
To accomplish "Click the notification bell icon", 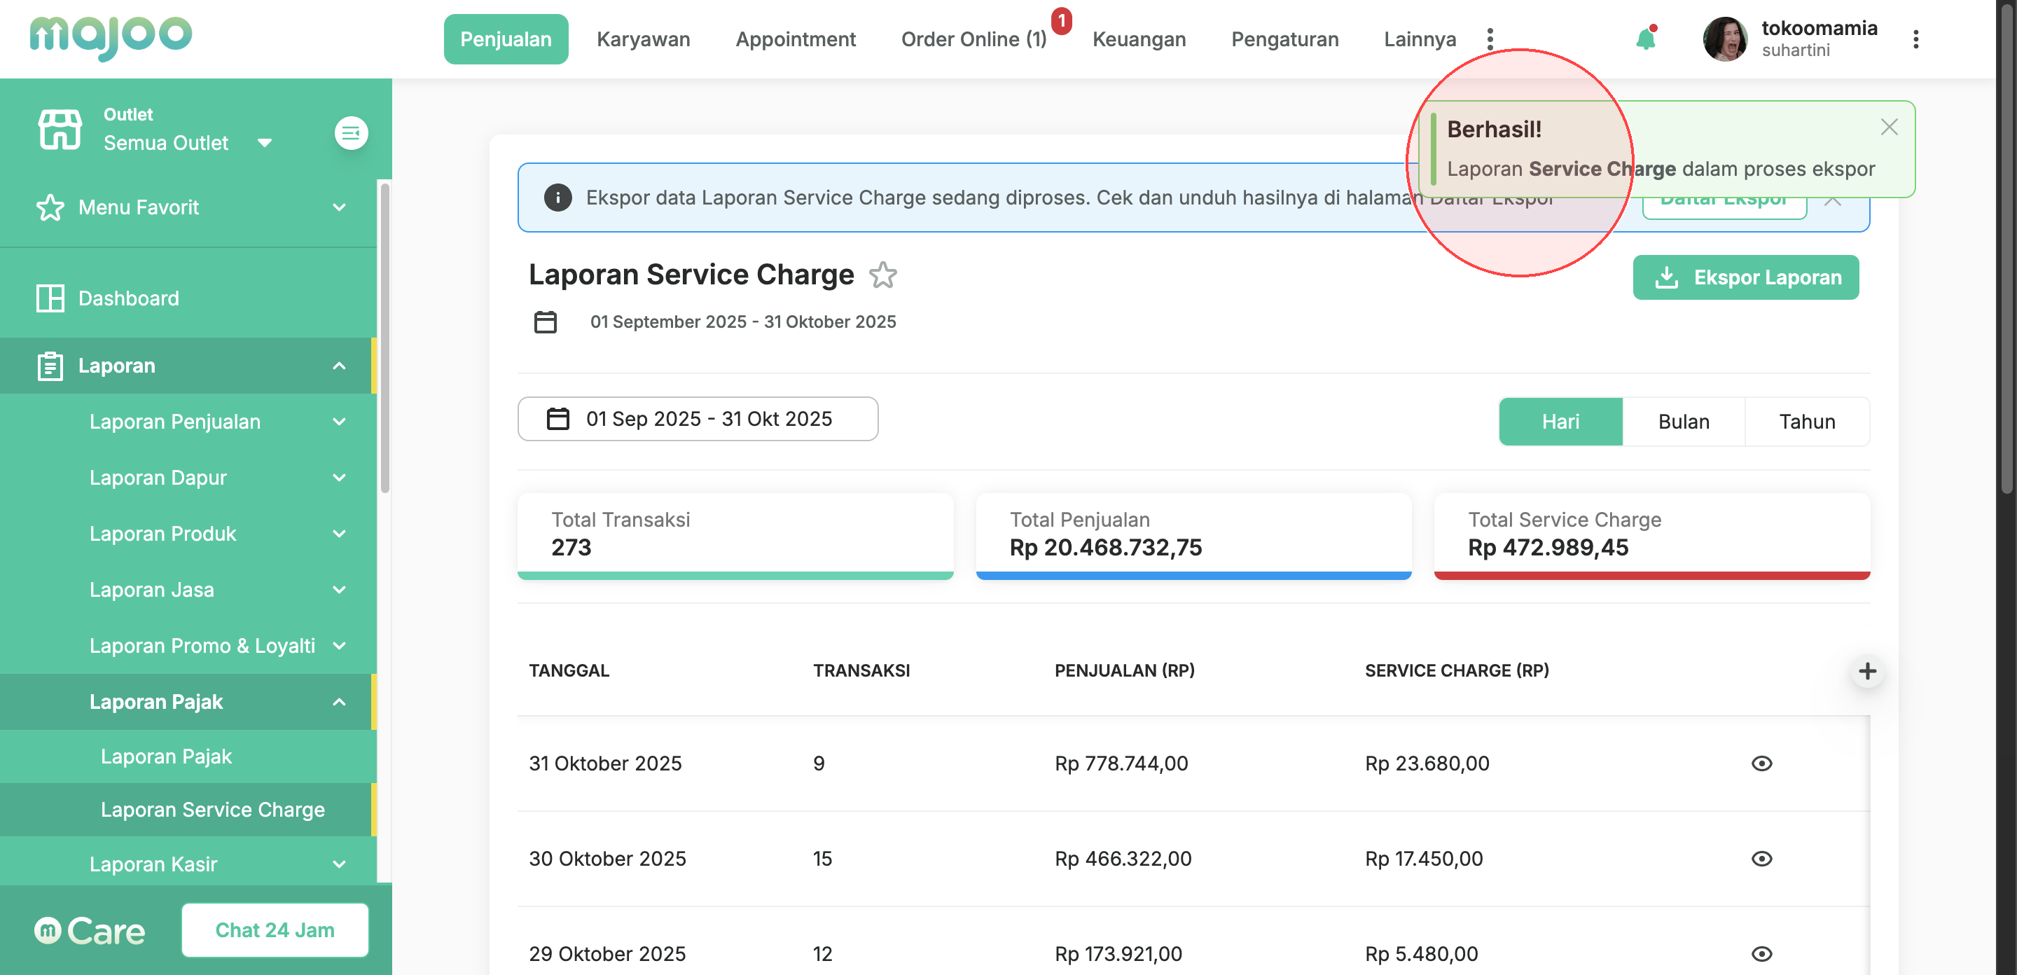I will pyautogui.click(x=1645, y=39).
